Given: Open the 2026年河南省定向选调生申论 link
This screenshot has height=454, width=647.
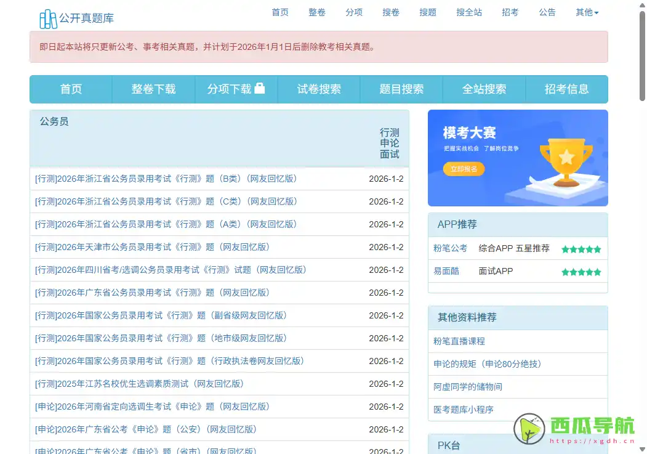Looking at the screenshot, I should 152,407.
